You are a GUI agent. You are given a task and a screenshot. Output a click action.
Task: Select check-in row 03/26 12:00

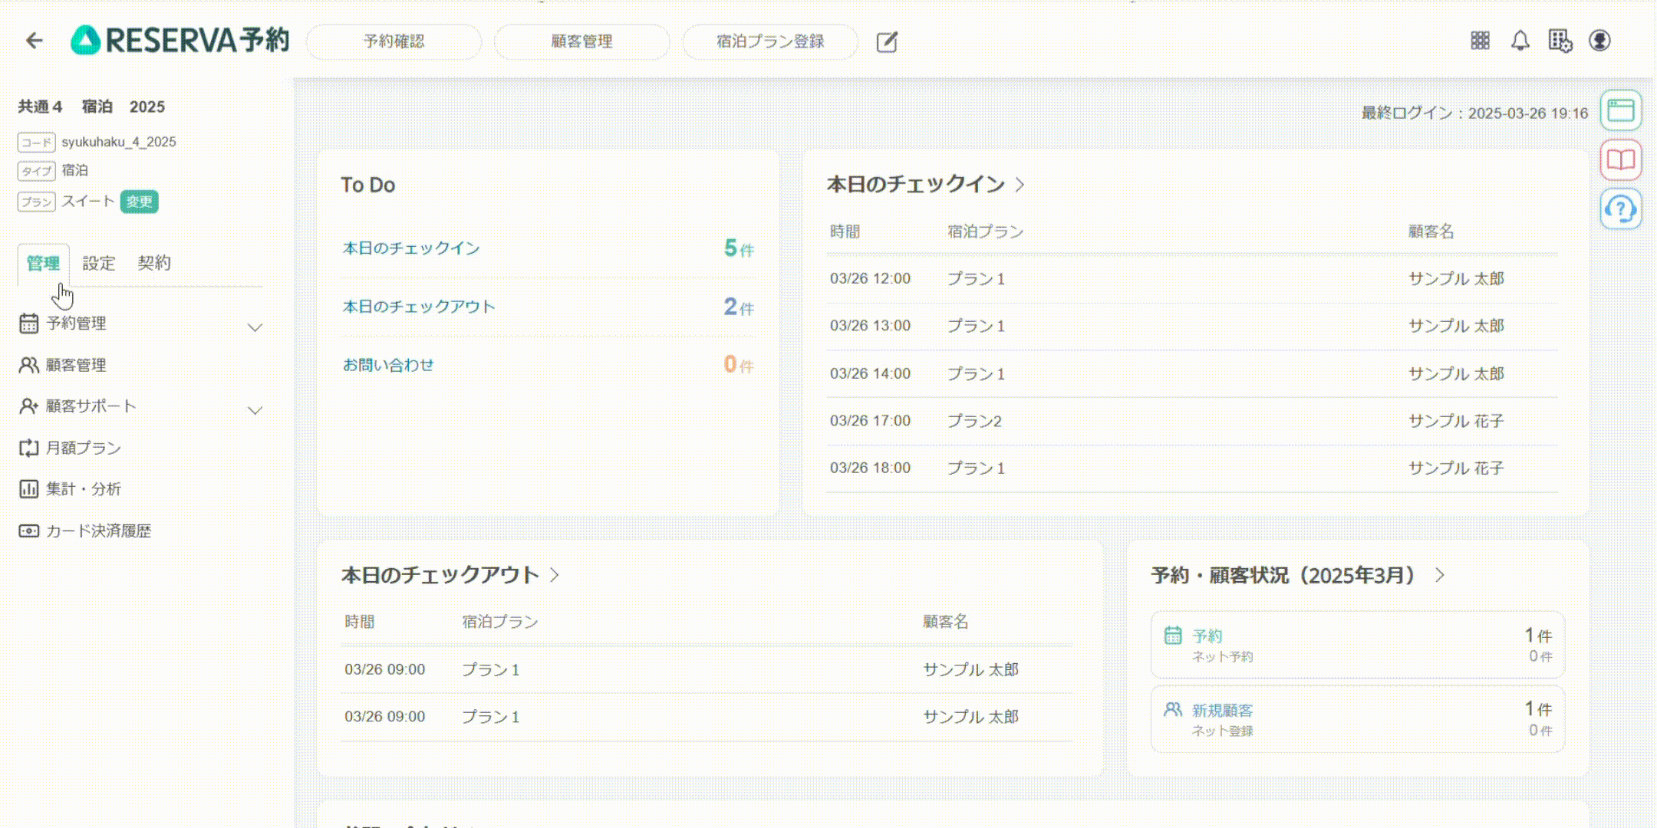pos(1192,279)
